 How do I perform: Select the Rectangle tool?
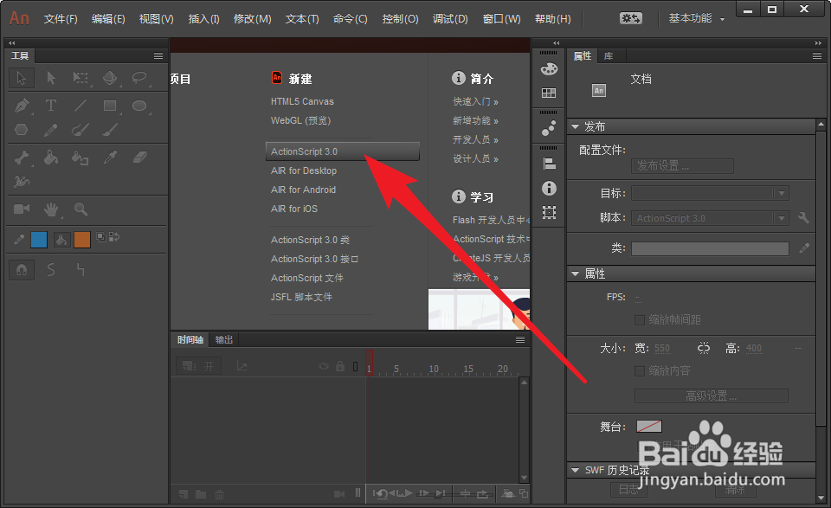pyautogui.click(x=110, y=106)
